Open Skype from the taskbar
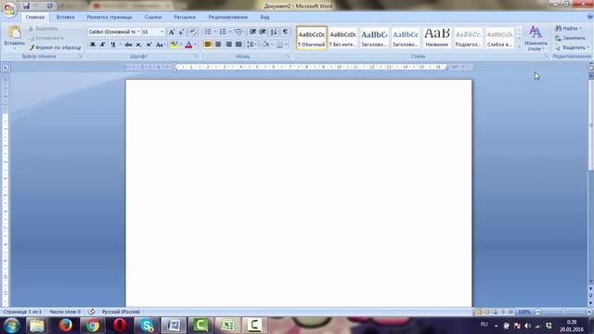The height and width of the screenshot is (334, 594). coord(147,326)
